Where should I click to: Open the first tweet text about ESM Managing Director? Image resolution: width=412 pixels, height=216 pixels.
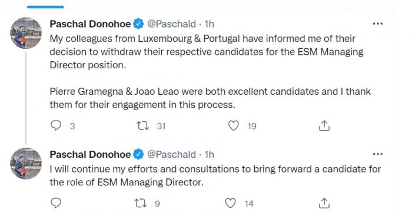pos(210,71)
